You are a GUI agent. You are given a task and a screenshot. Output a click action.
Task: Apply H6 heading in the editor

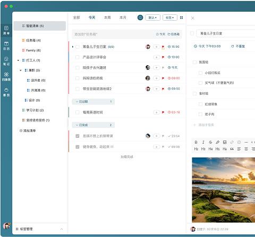225,149
